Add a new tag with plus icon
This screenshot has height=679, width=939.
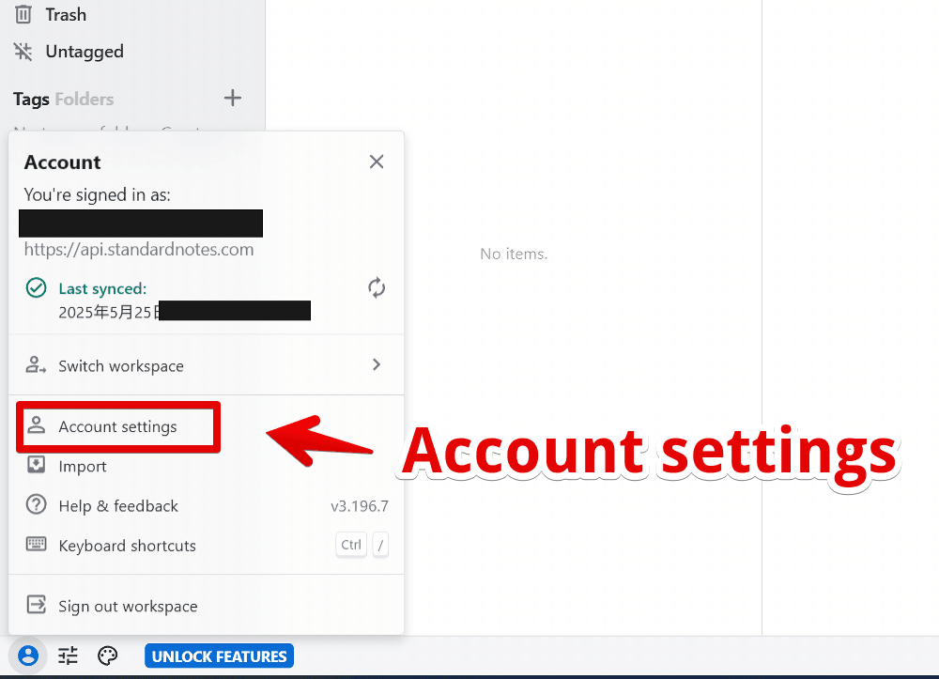(x=232, y=98)
